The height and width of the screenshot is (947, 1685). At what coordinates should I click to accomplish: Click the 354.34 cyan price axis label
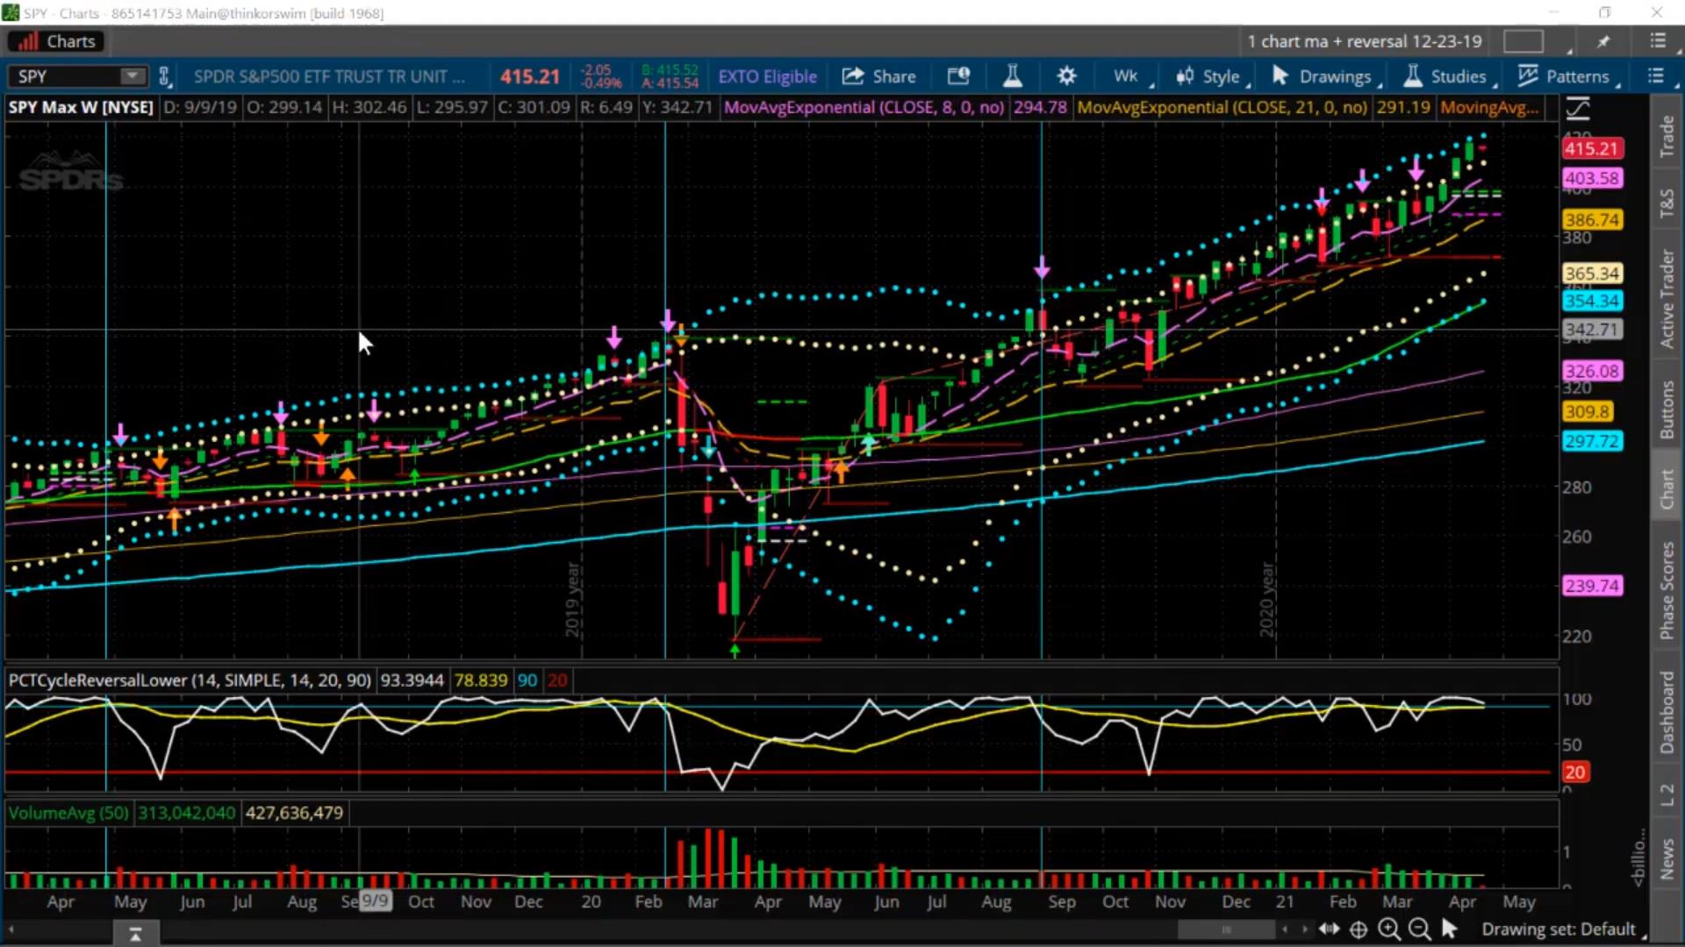(x=1592, y=301)
